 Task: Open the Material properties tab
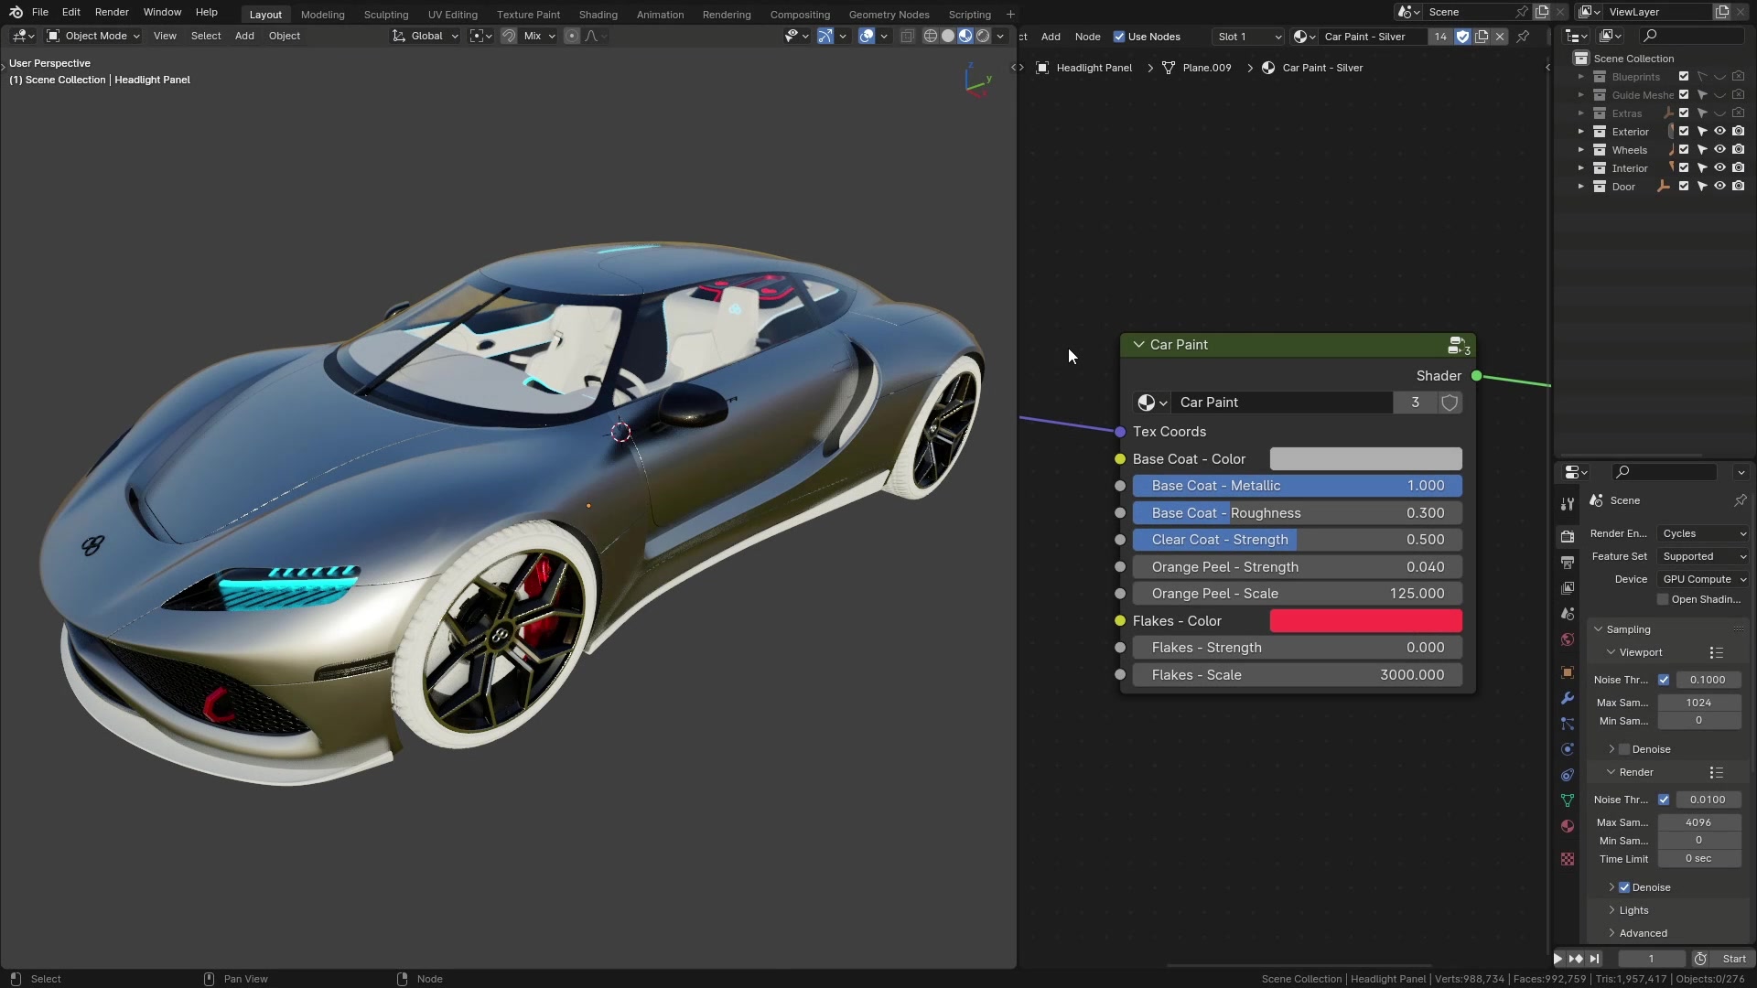pyautogui.click(x=1568, y=826)
